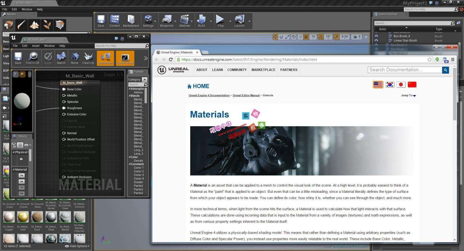Click PARTNERS in docs navigation
The width and height of the screenshot is (464, 251).
[289, 70]
